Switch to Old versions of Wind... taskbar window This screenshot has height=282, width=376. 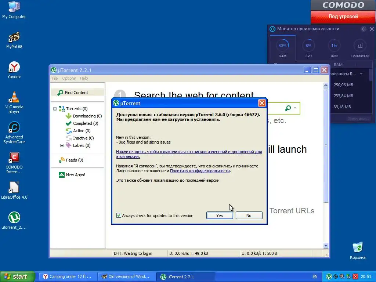(x=126, y=276)
